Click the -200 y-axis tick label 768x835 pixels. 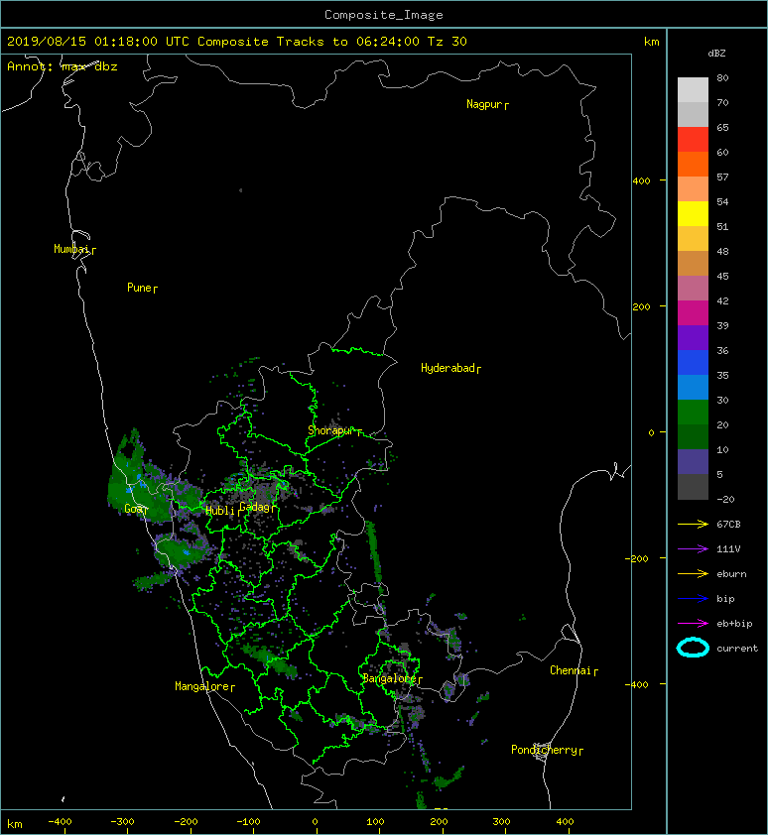click(x=637, y=558)
